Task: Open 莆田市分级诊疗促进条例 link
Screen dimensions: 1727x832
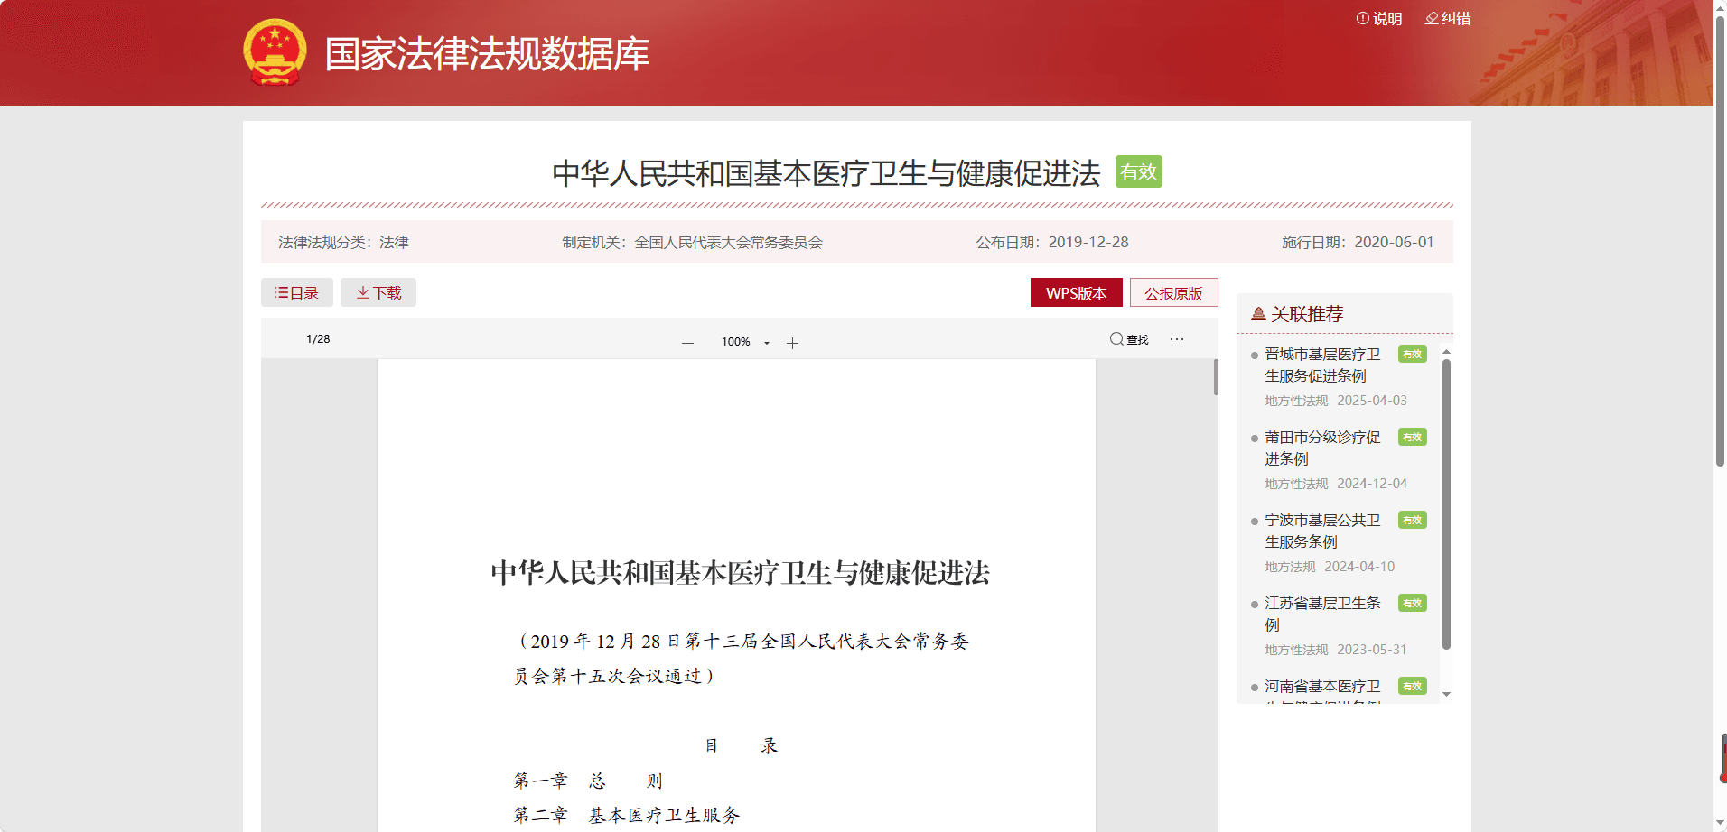Action: tap(1322, 448)
